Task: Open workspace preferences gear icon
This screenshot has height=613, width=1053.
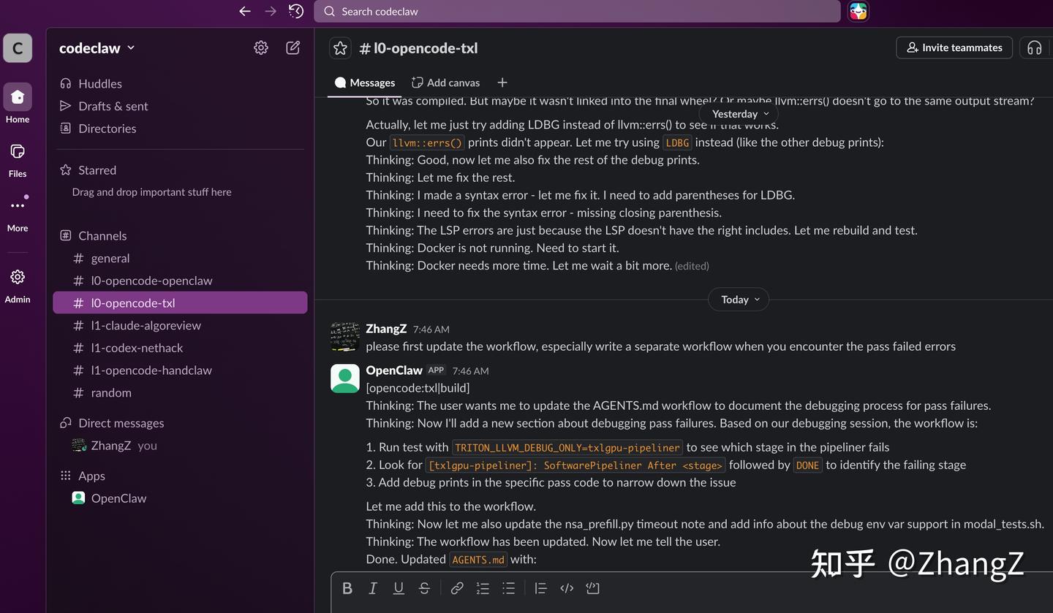Action: point(261,47)
